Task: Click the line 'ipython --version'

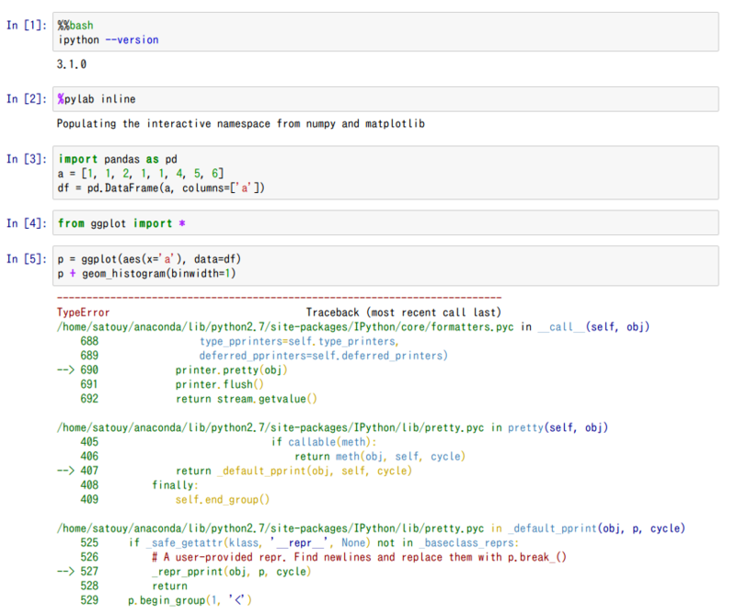Action: (x=109, y=40)
